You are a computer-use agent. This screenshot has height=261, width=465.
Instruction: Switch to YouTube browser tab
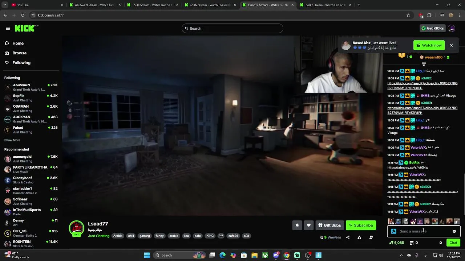coord(36,5)
